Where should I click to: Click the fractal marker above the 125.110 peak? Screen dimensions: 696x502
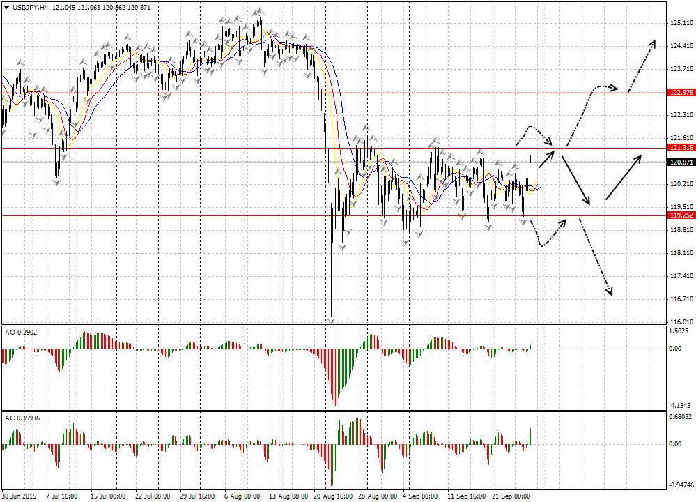[x=258, y=12]
